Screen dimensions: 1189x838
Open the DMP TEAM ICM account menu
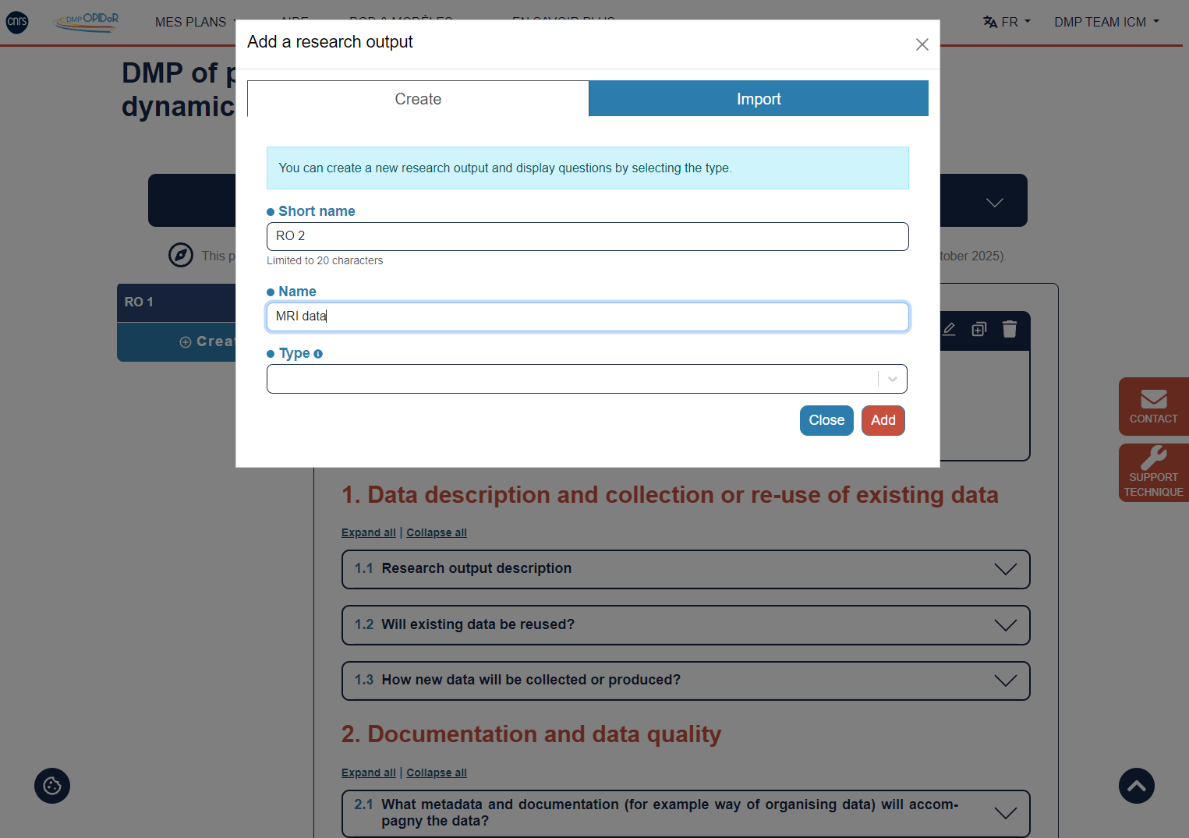[1106, 22]
